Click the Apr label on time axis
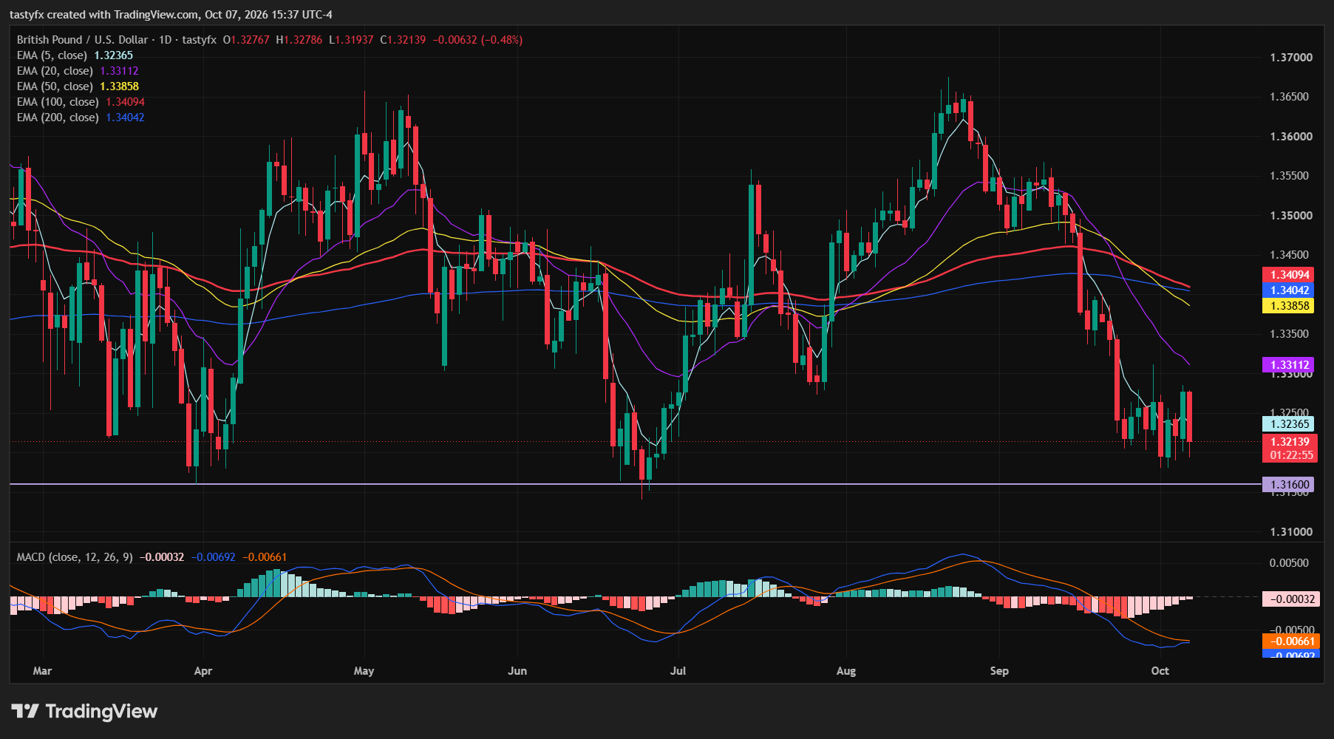Image resolution: width=1334 pixels, height=739 pixels. [203, 671]
